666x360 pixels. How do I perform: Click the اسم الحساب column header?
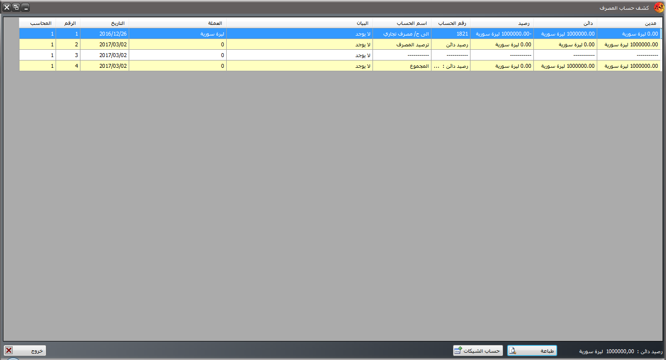(x=402, y=23)
